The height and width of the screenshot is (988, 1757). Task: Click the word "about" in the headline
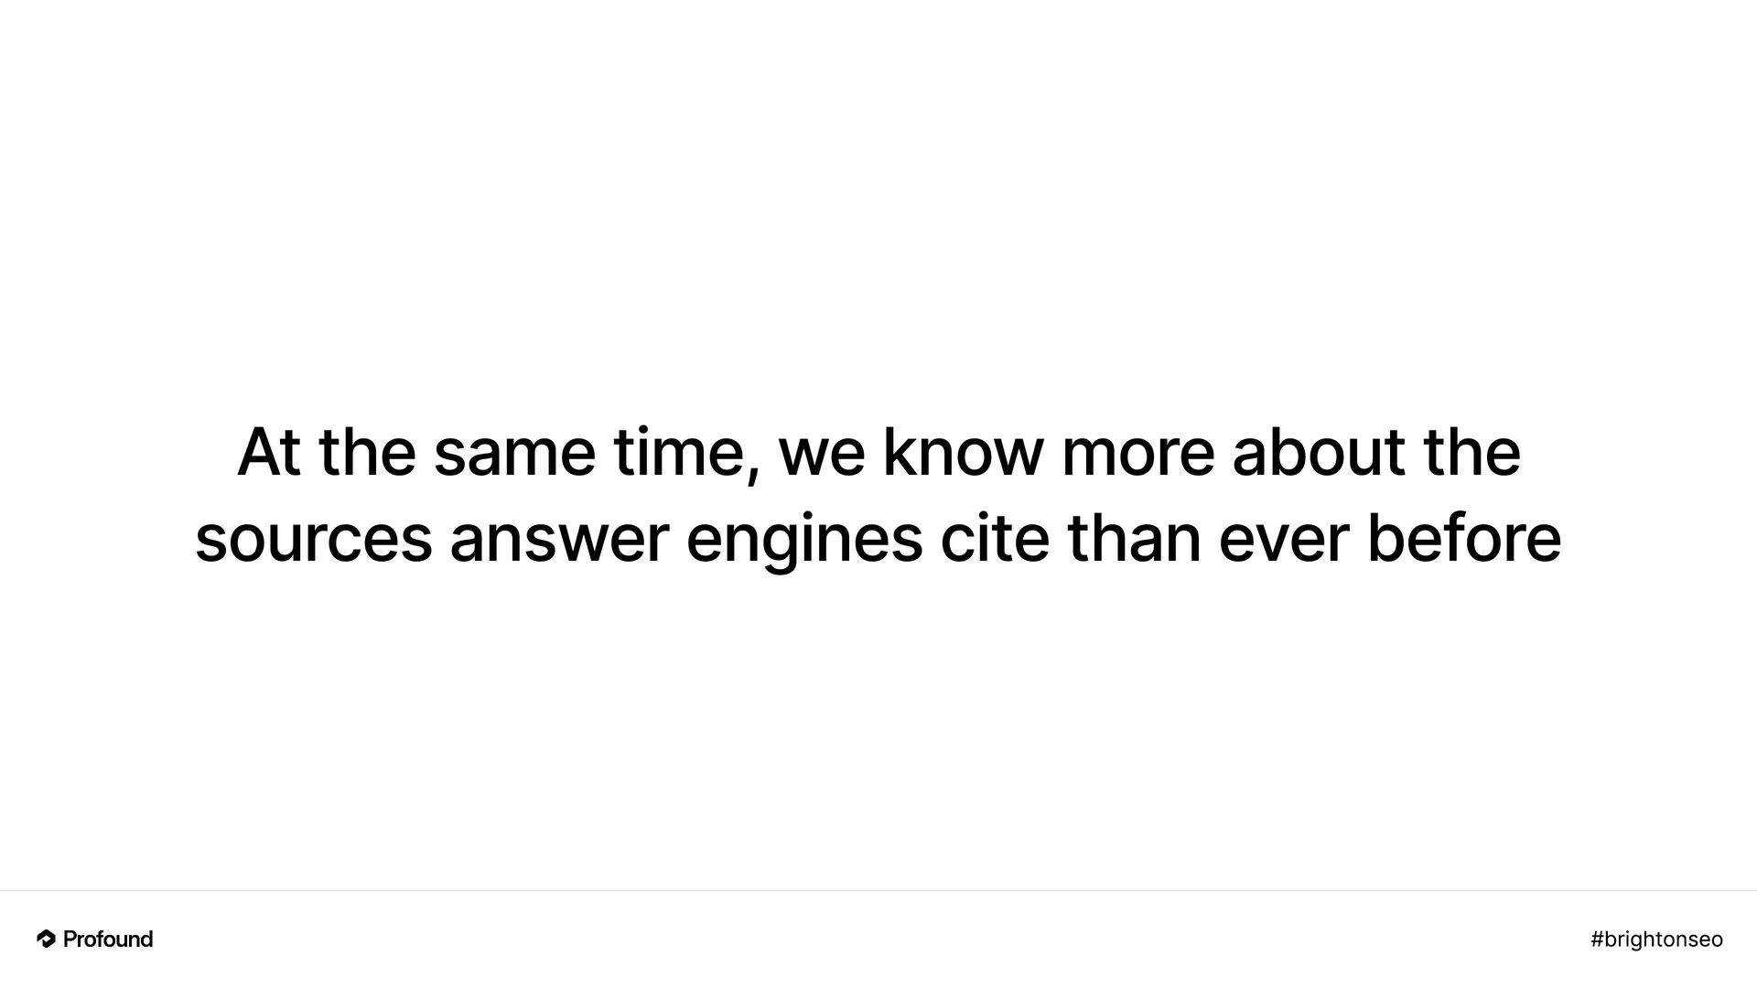(1319, 453)
